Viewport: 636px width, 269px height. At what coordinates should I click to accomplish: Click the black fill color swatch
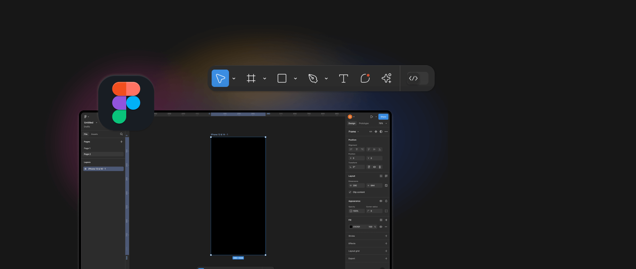(x=351, y=227)
